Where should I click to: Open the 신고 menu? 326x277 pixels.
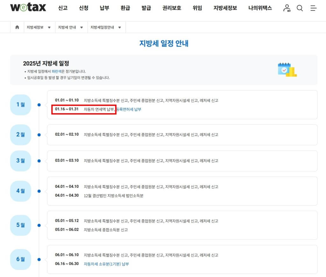coord(63,8)
